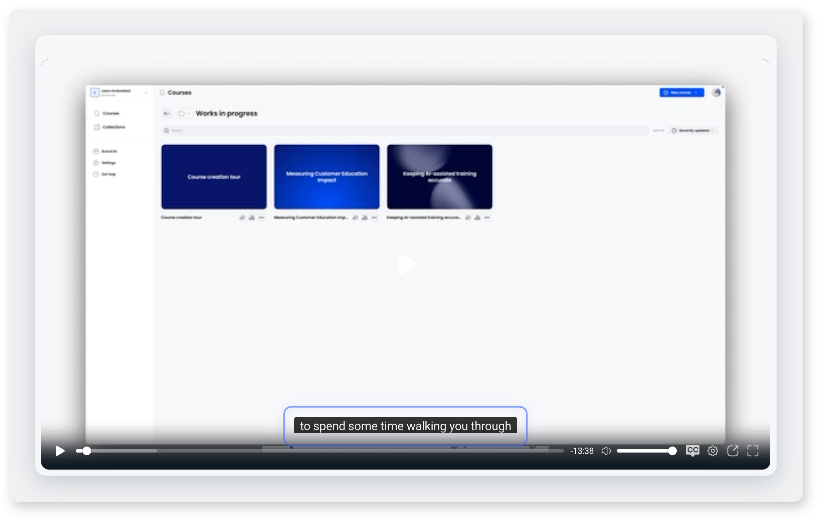Click the volume slider handle
This screenshot has height=523, width=824.
(x=672, y=451)
